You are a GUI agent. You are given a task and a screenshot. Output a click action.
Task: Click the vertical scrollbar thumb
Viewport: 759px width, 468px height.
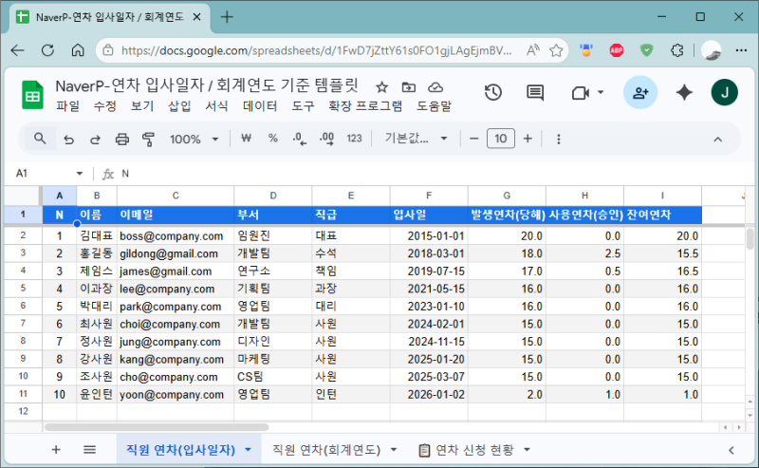point(750,239)
